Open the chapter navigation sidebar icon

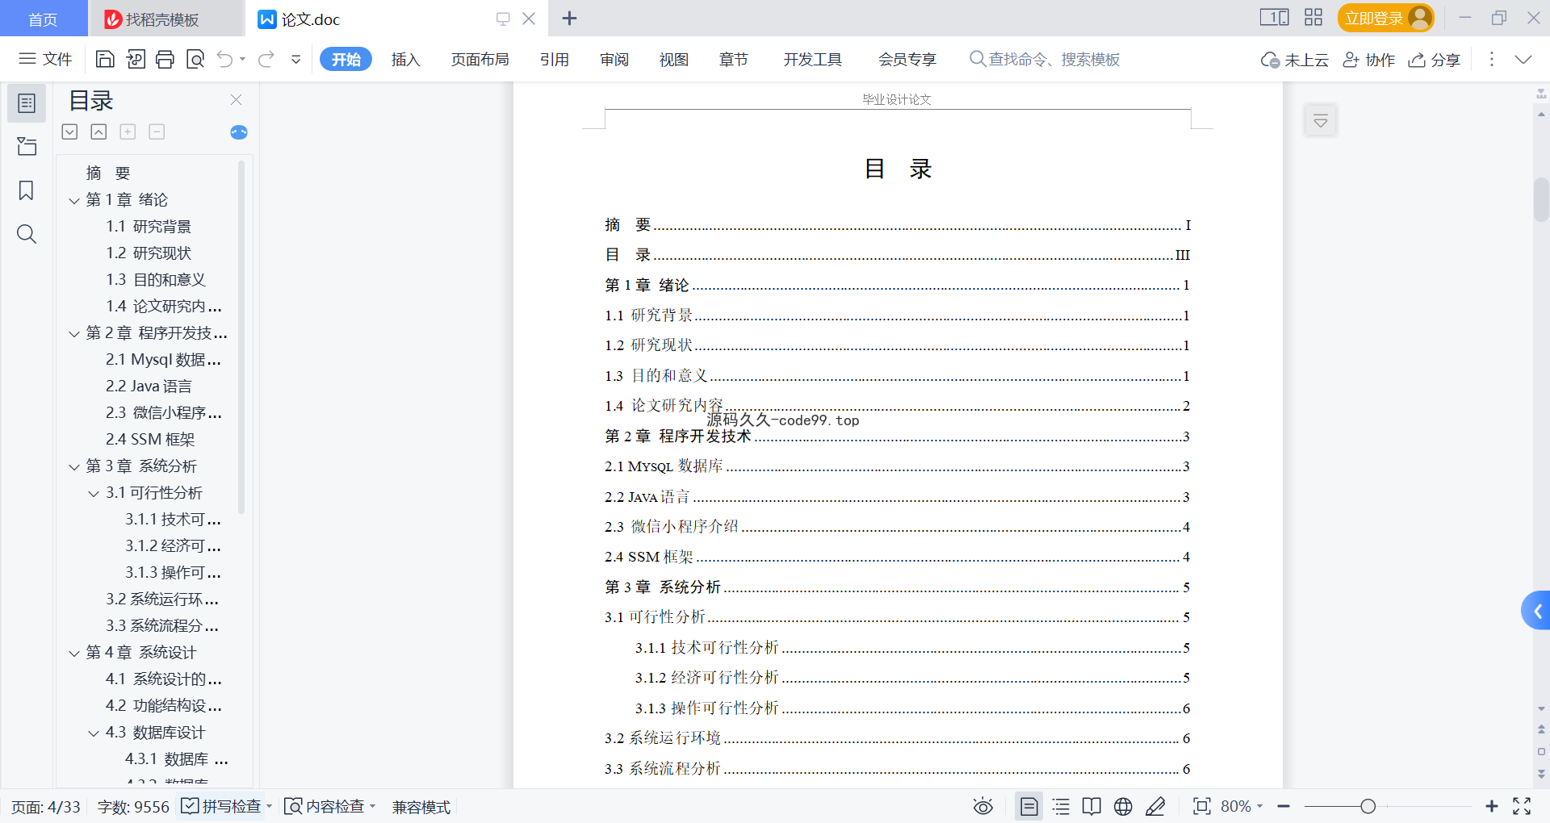pyautogui.click(x=27, y=146)
